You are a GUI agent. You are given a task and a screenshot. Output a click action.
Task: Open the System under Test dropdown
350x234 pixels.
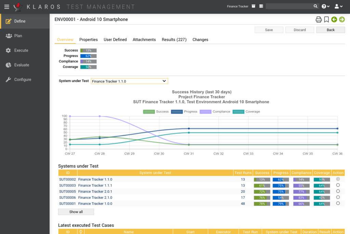point(129,81)
